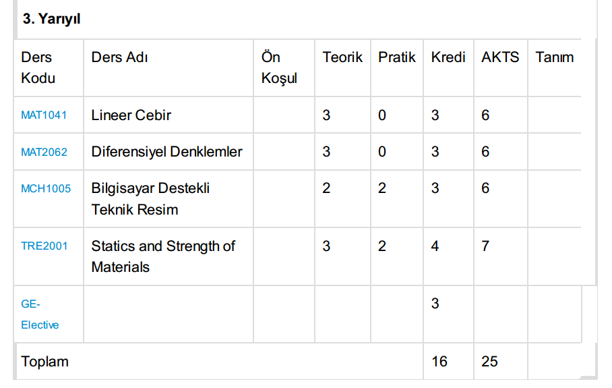
Task: Open the MAT2062 course code link
Action: pyautogui.click(x=44, y=152)
